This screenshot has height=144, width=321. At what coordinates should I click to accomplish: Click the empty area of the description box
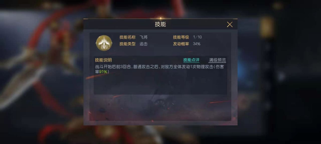(160, 84)
